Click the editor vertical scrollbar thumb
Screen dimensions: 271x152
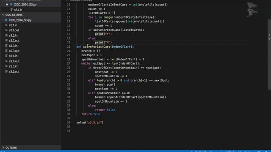click(x=269, y=54)
